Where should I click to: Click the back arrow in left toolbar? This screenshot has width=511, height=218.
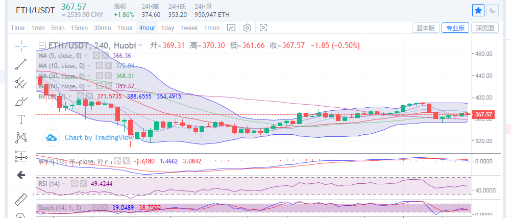(21, 175)
